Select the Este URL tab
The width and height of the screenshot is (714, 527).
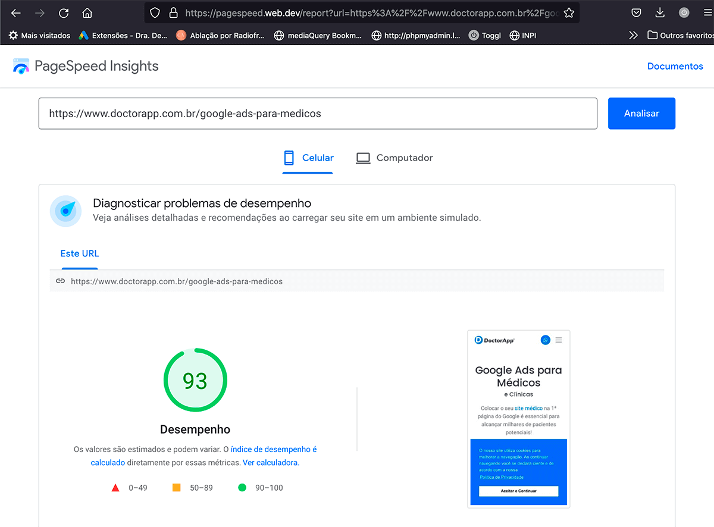click(80, 253)
